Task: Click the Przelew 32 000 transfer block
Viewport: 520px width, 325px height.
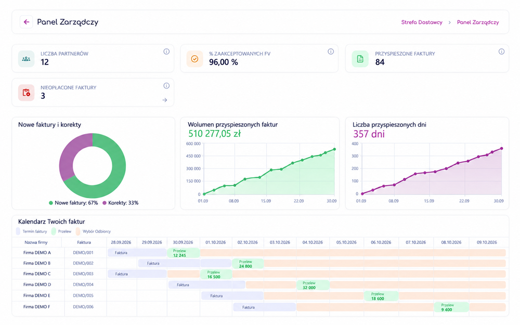Action: [x=313, y=285]
